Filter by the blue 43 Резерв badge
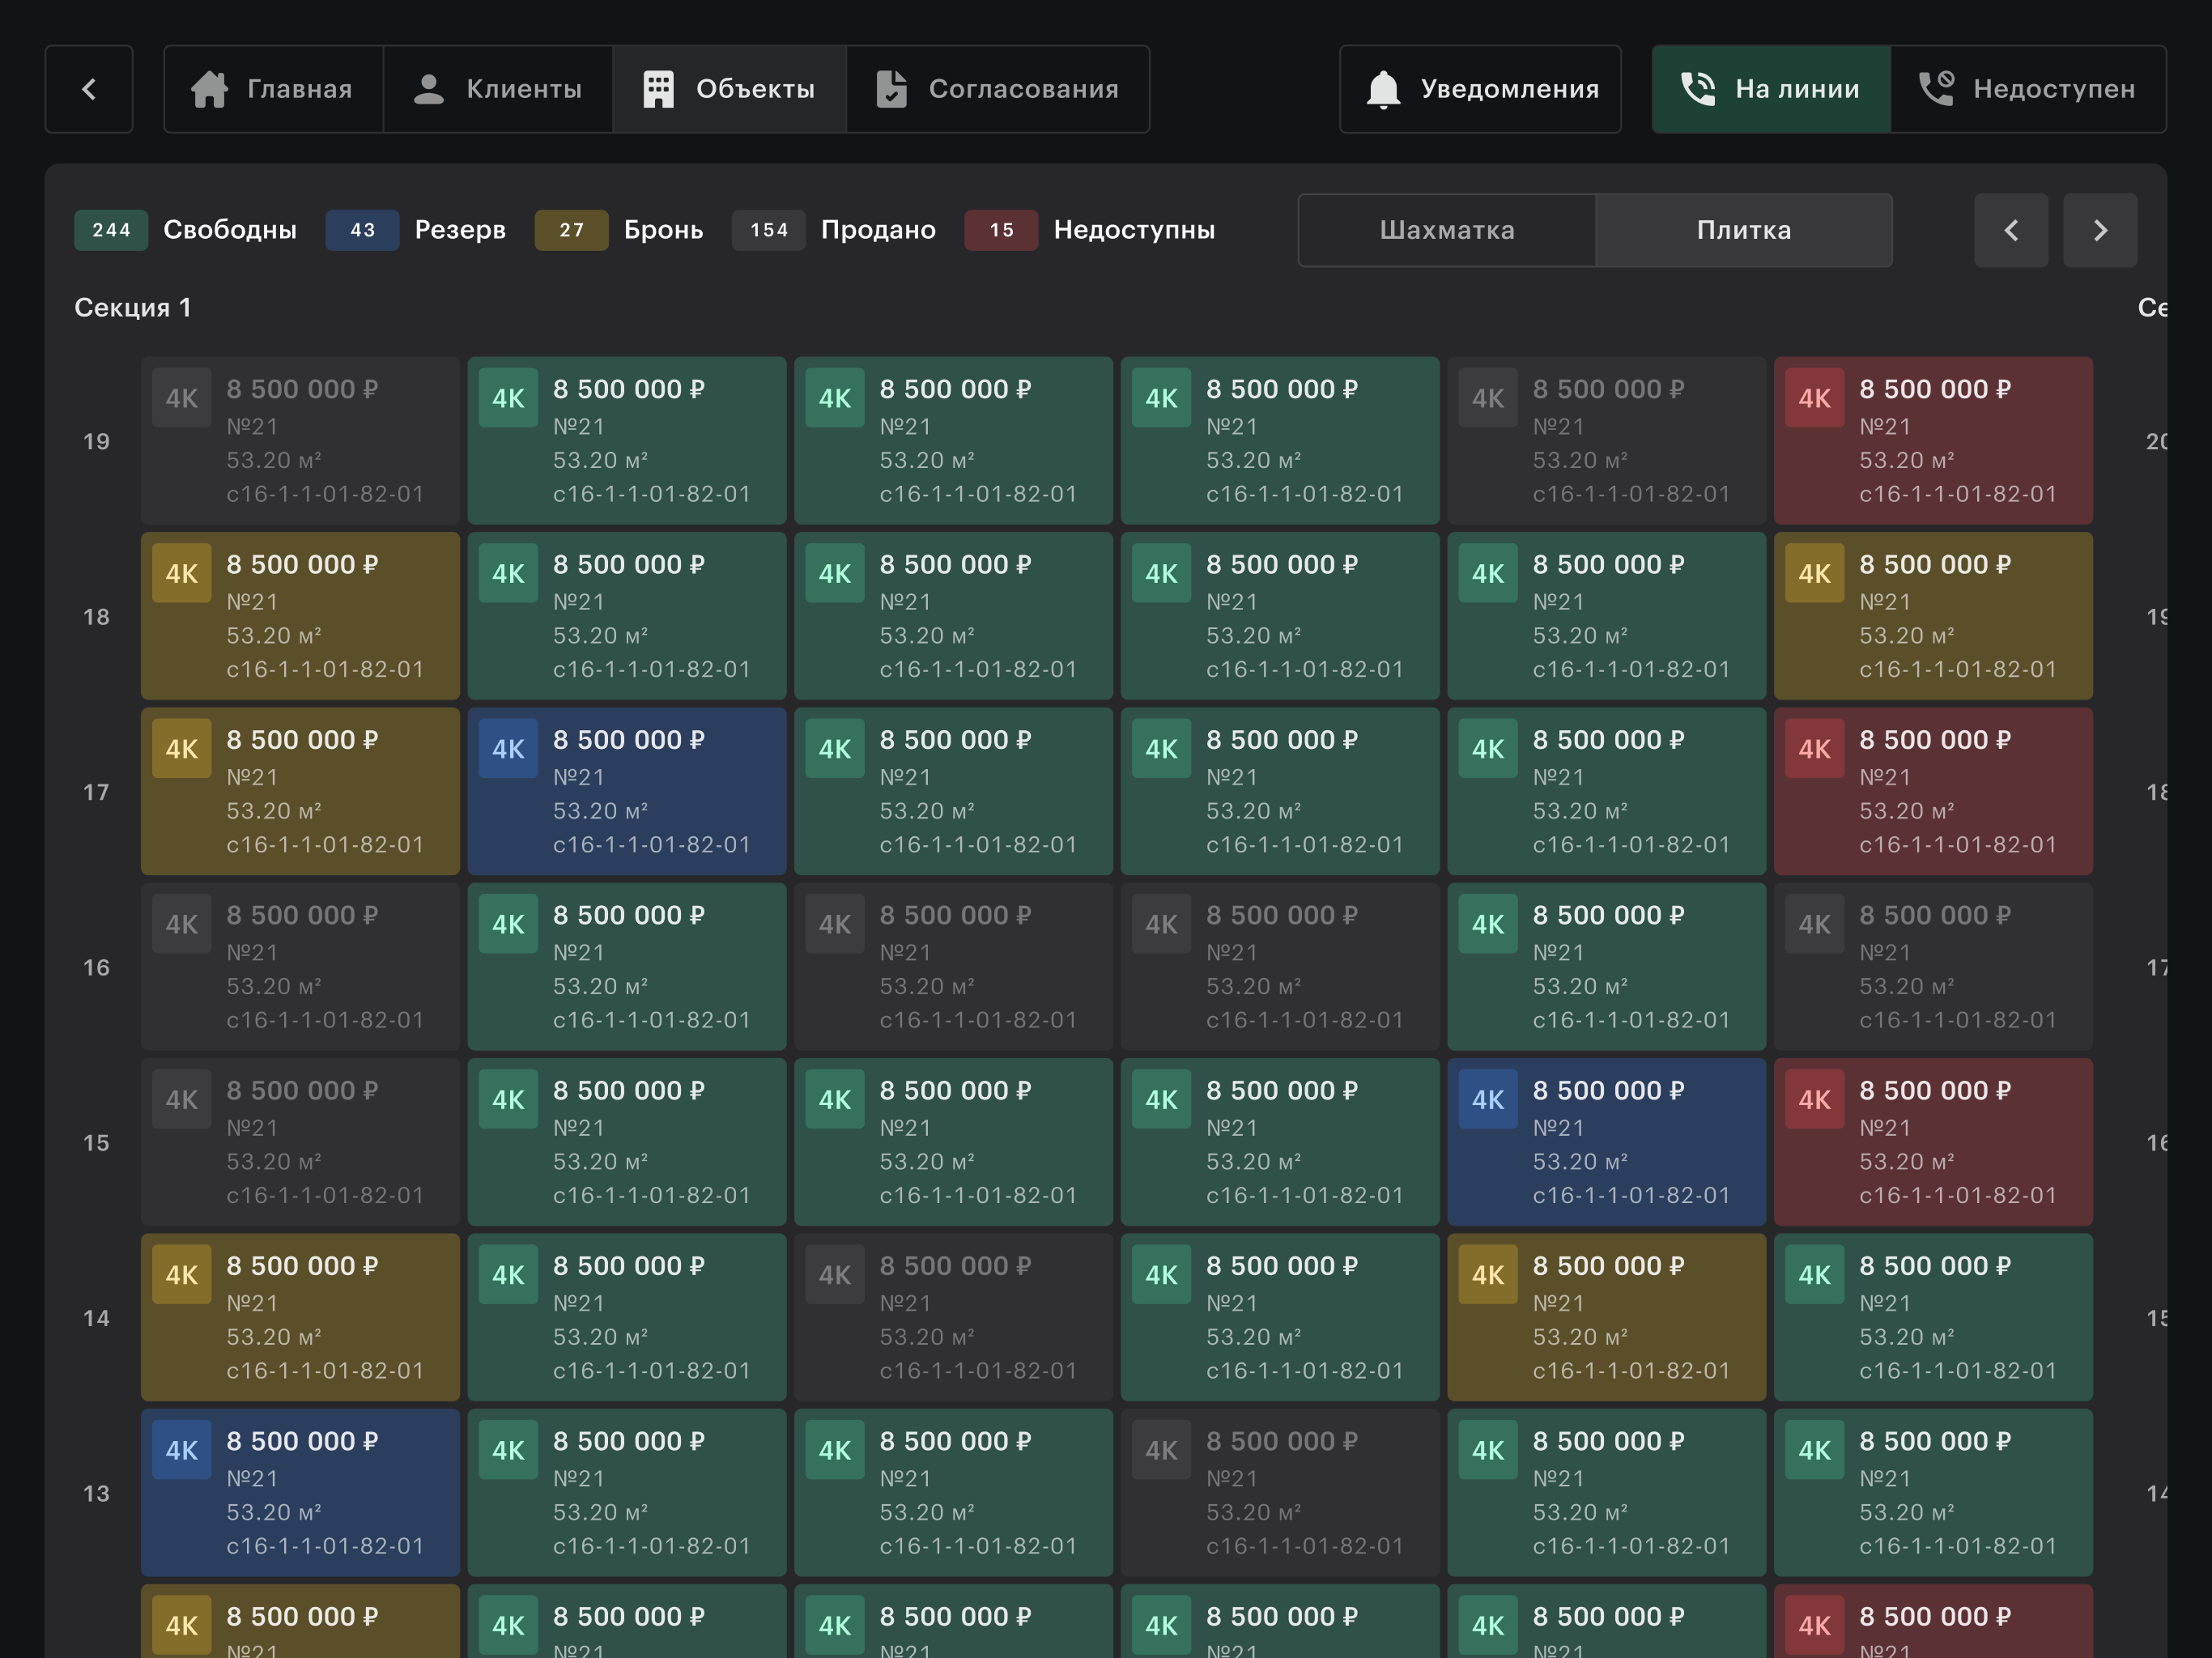This screenshot has width=2212, height=1658. 416,230
